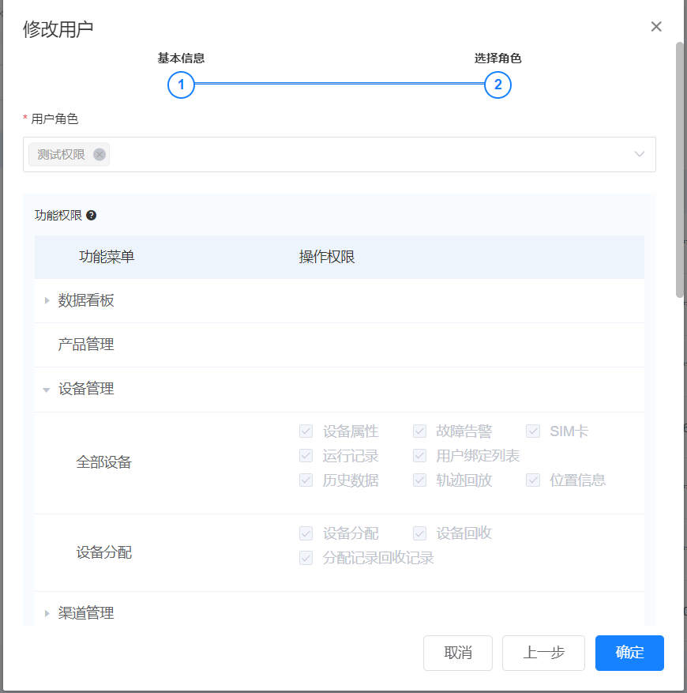Toggle the 设备回收 checkbox
687x693 pixels.
pos(419,533)
